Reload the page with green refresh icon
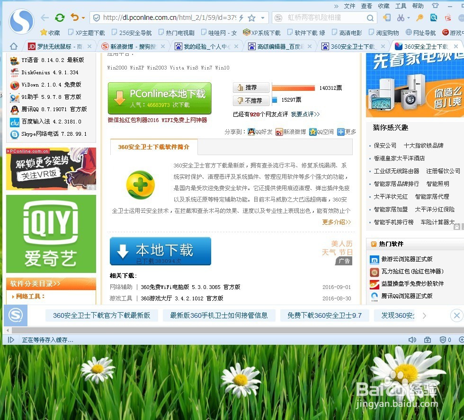This screenshot has width=464, height=420. 60,17
